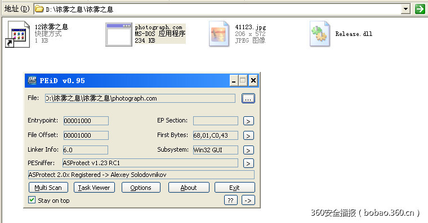The height and width of the screenshot is (223, 428).
Task: Open the address bar dropdown arrow
Action: (x=406, y=9)
